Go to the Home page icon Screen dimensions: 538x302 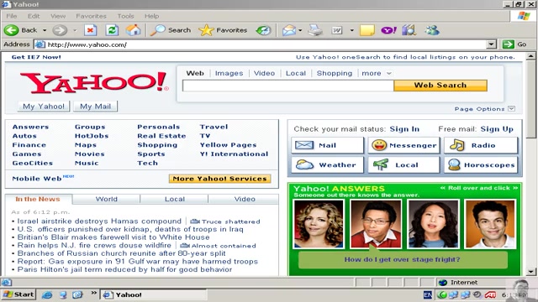(133, 30)
